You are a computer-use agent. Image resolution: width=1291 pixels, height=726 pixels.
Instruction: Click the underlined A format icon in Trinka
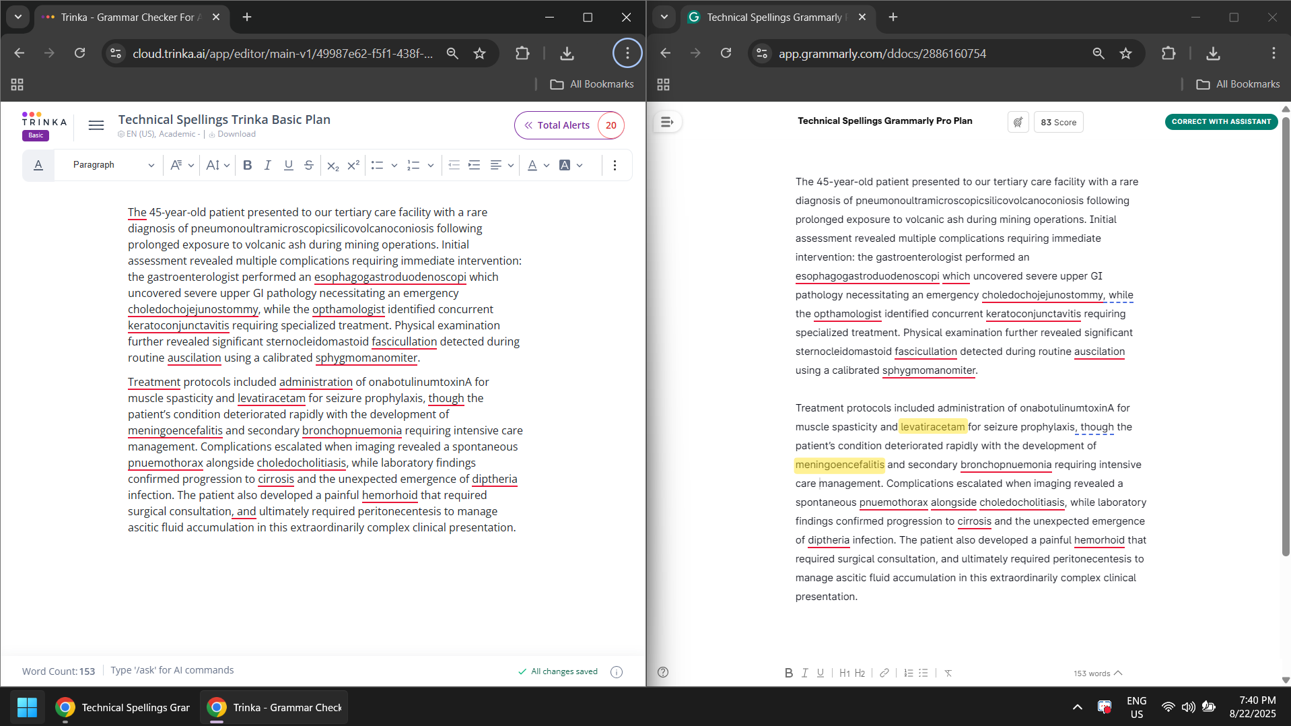[38, 165]
